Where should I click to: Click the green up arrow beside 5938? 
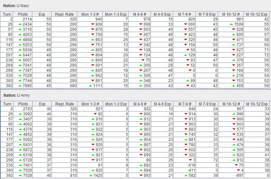pos(20,50)
